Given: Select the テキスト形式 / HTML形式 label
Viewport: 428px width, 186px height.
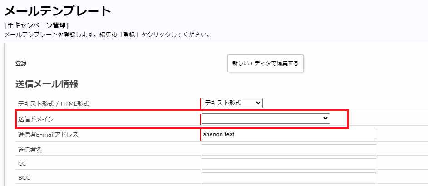Looking at the screenshot, I should pyautogui.click(x=53, y=104).
